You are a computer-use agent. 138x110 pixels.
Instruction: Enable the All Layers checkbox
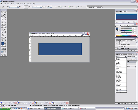76,7
